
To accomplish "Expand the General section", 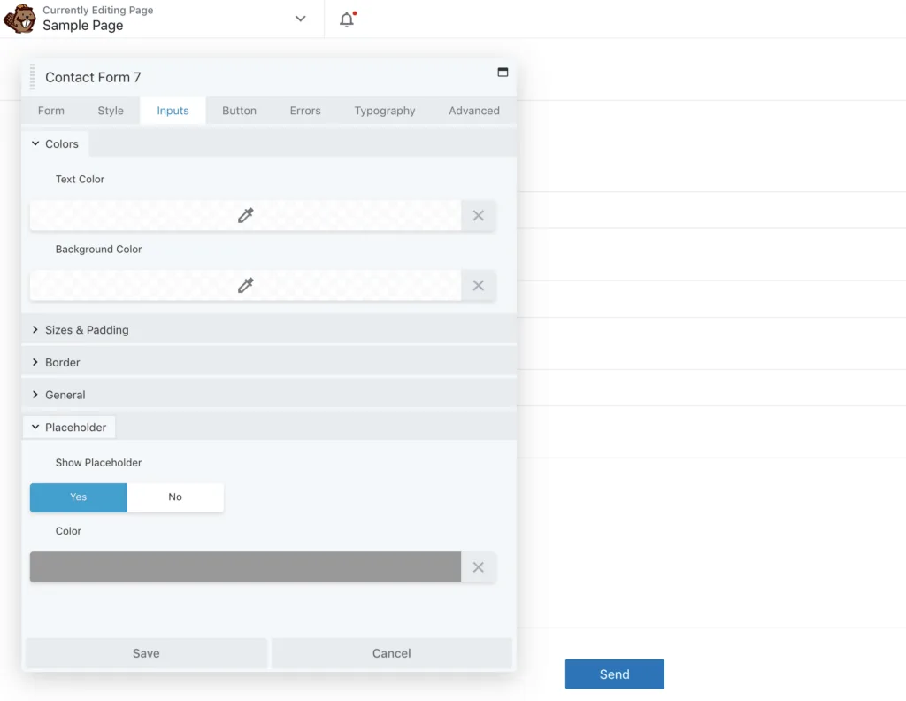I will pos(269,395).
